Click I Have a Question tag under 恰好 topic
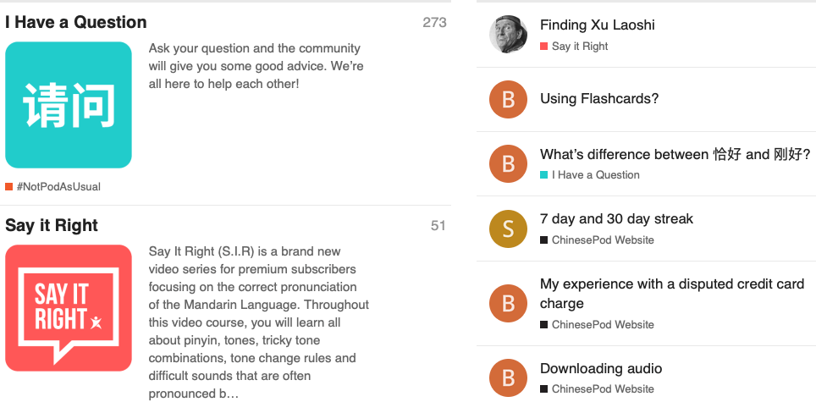This screenshot has height=402, width=816. pos(595,175)
